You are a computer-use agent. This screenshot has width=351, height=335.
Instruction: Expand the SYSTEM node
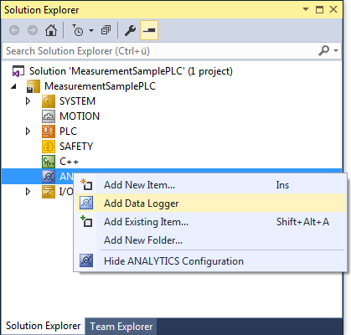pyautogui.click(x=28, y=100)
